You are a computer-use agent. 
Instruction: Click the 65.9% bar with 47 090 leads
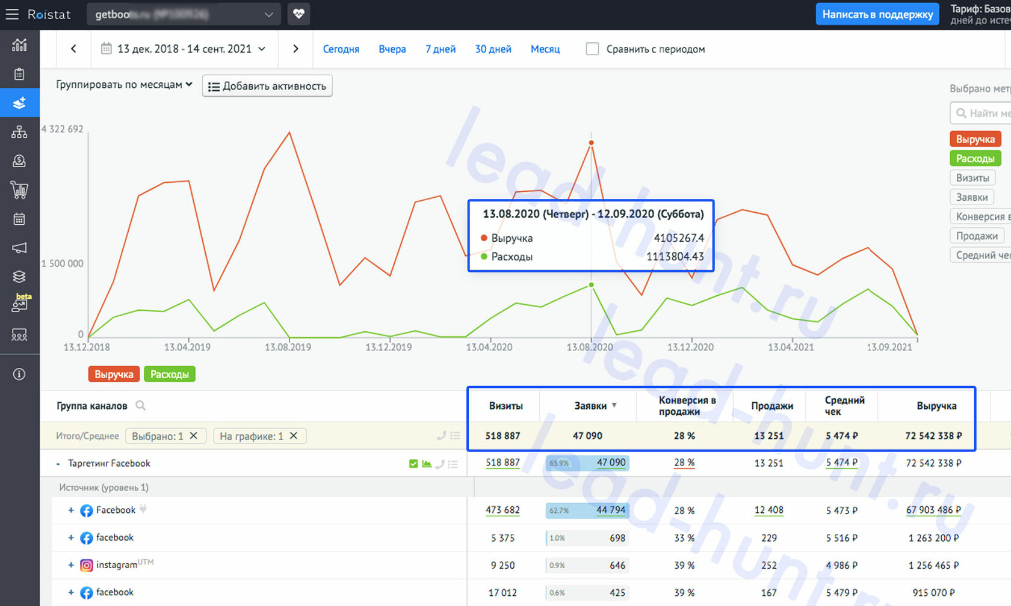tap(587, 463)
